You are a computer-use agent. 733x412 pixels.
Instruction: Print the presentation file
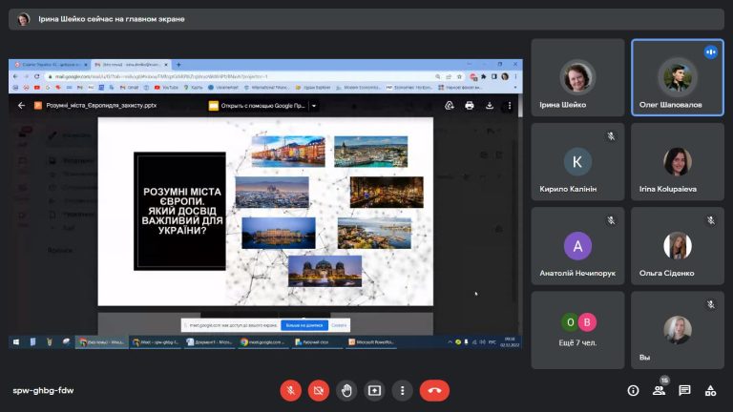(470, 106)
